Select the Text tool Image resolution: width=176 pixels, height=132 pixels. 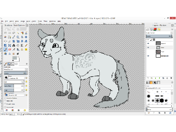(x=14, y=45)
